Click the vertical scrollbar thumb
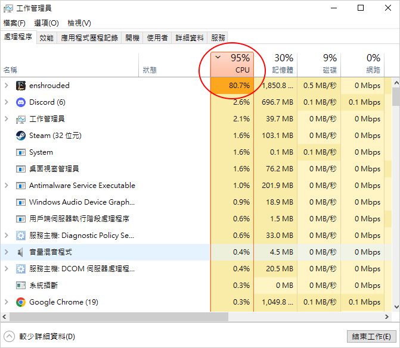 click(x=396, y=96)
